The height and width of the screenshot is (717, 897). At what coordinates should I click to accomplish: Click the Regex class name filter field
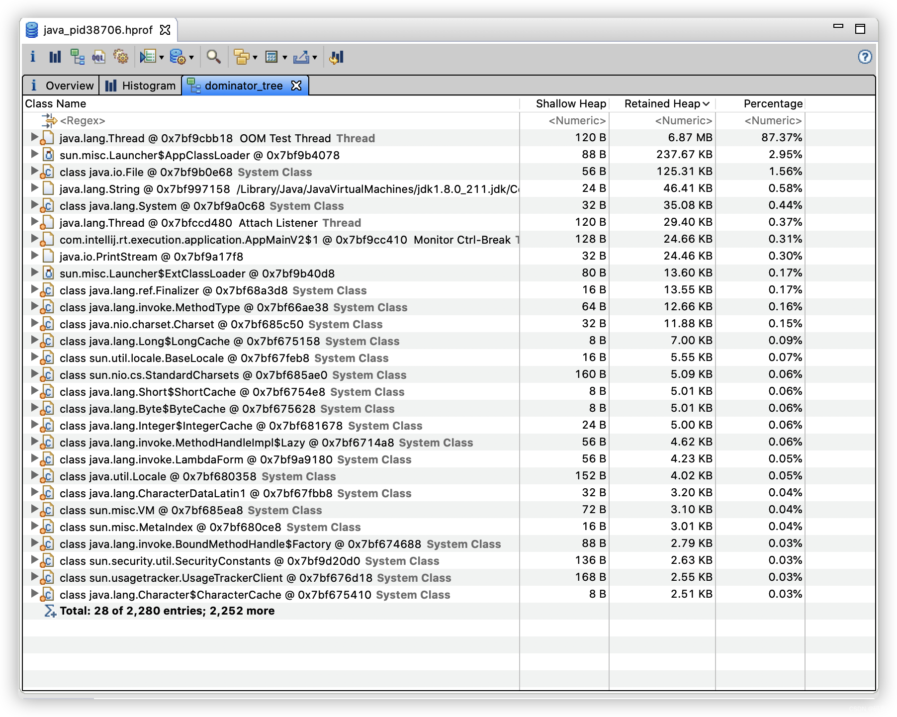[271, 120]
